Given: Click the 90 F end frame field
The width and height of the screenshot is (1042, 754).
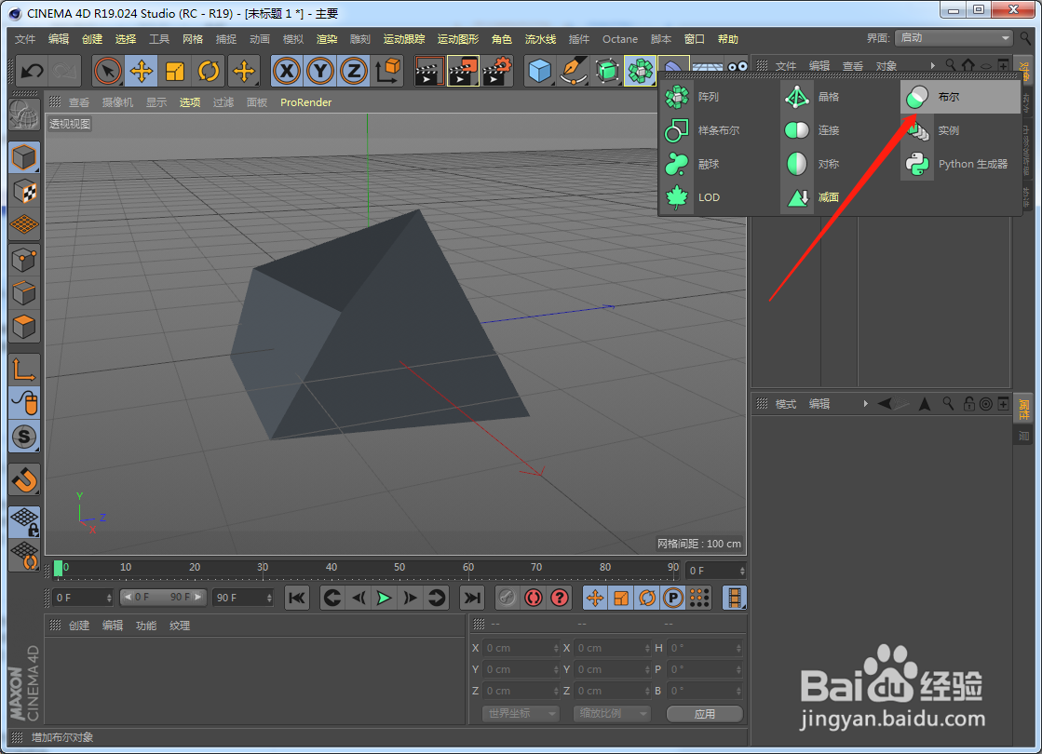Looking at the screenshot, I should pos(242,598).
